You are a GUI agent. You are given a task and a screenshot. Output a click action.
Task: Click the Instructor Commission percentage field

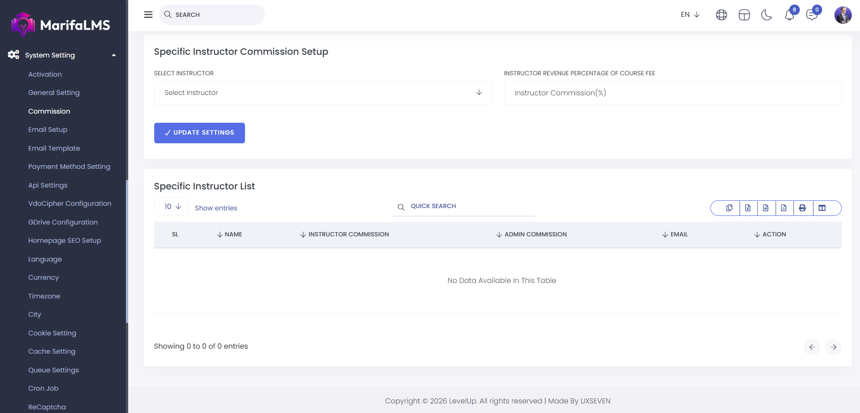coord(672,93)
